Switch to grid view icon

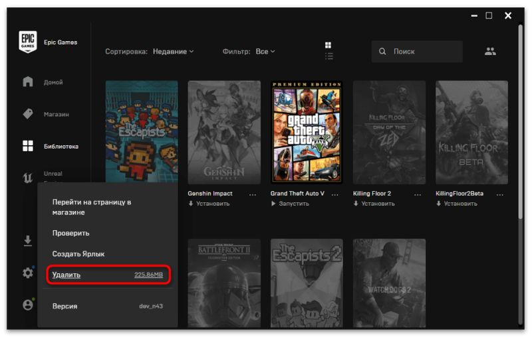pos(328,45)
